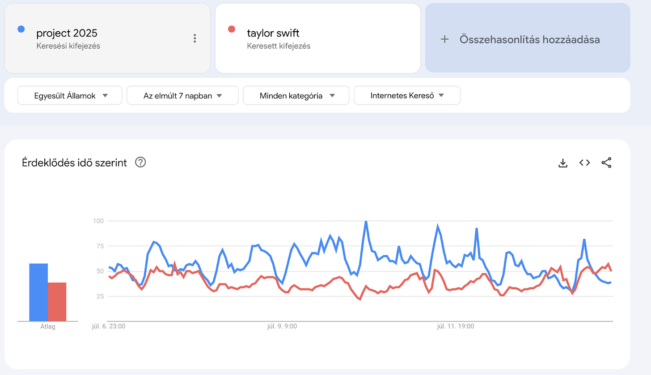Click the júl. 11. 19:00 axis label
Viewport: 651px width, 375px height.
coord(455,326)
